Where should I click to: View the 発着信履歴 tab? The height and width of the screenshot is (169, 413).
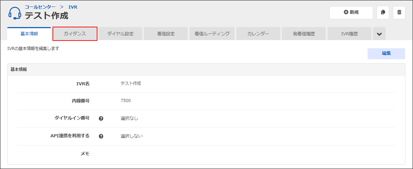pos(303,34)
